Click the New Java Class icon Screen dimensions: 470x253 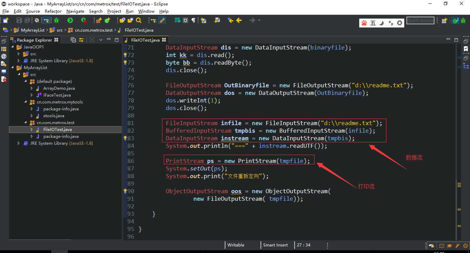pyautogui.click(x=107, y=20)
